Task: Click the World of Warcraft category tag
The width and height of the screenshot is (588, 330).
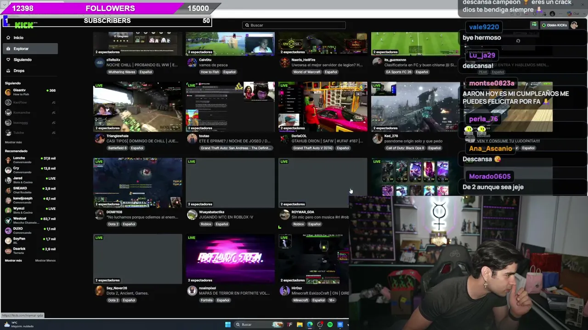Action: [307, 72]
